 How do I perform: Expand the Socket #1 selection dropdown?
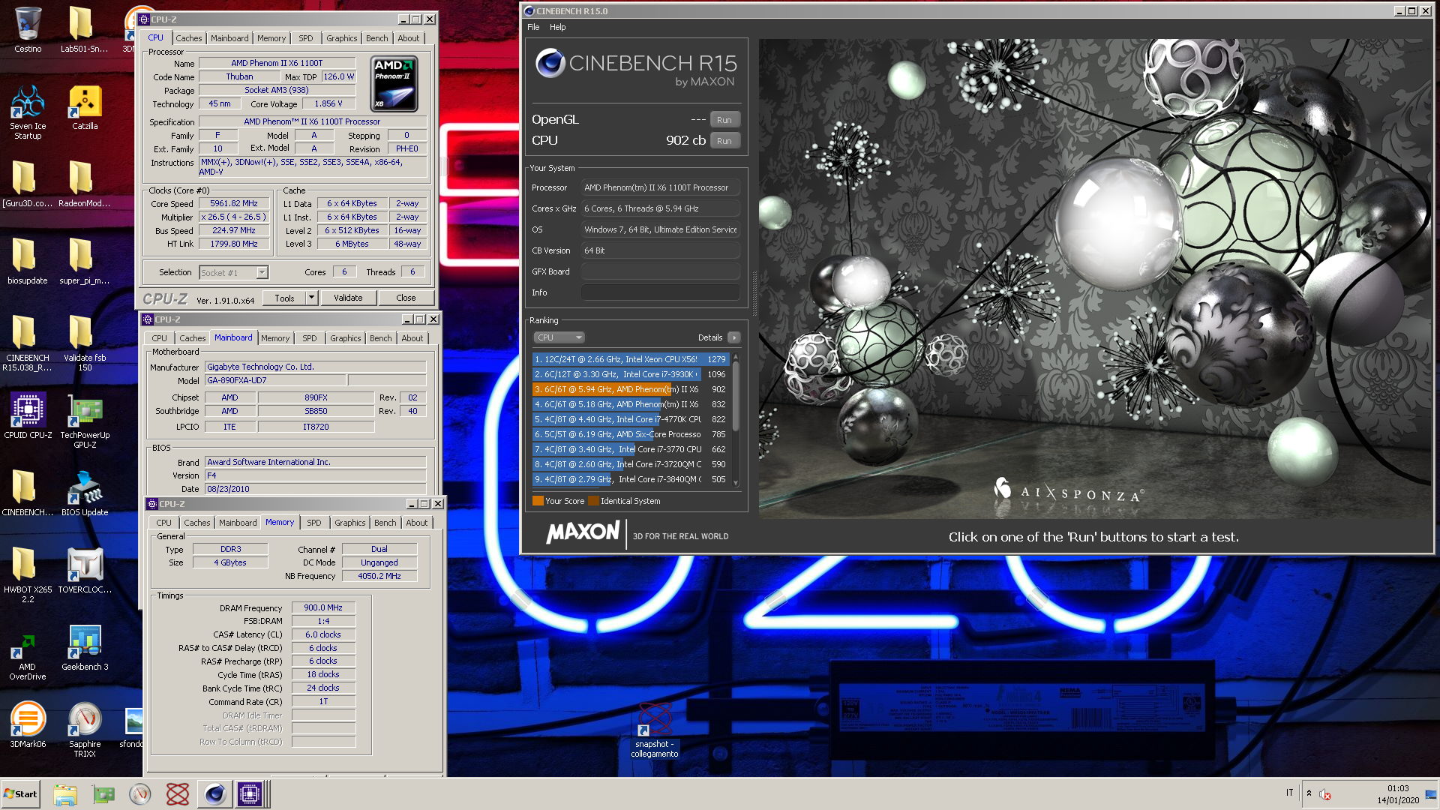pos(262,272)
